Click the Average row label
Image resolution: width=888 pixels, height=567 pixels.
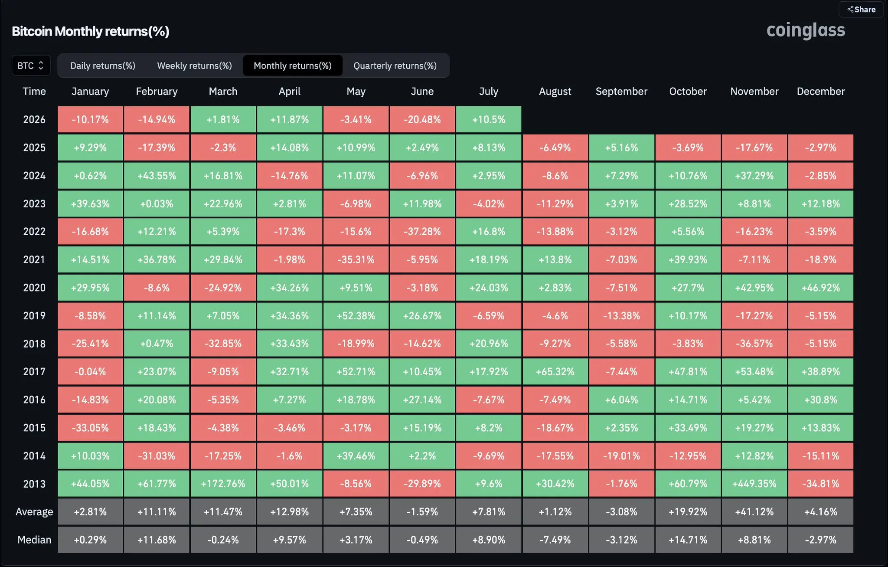[34, 512]
